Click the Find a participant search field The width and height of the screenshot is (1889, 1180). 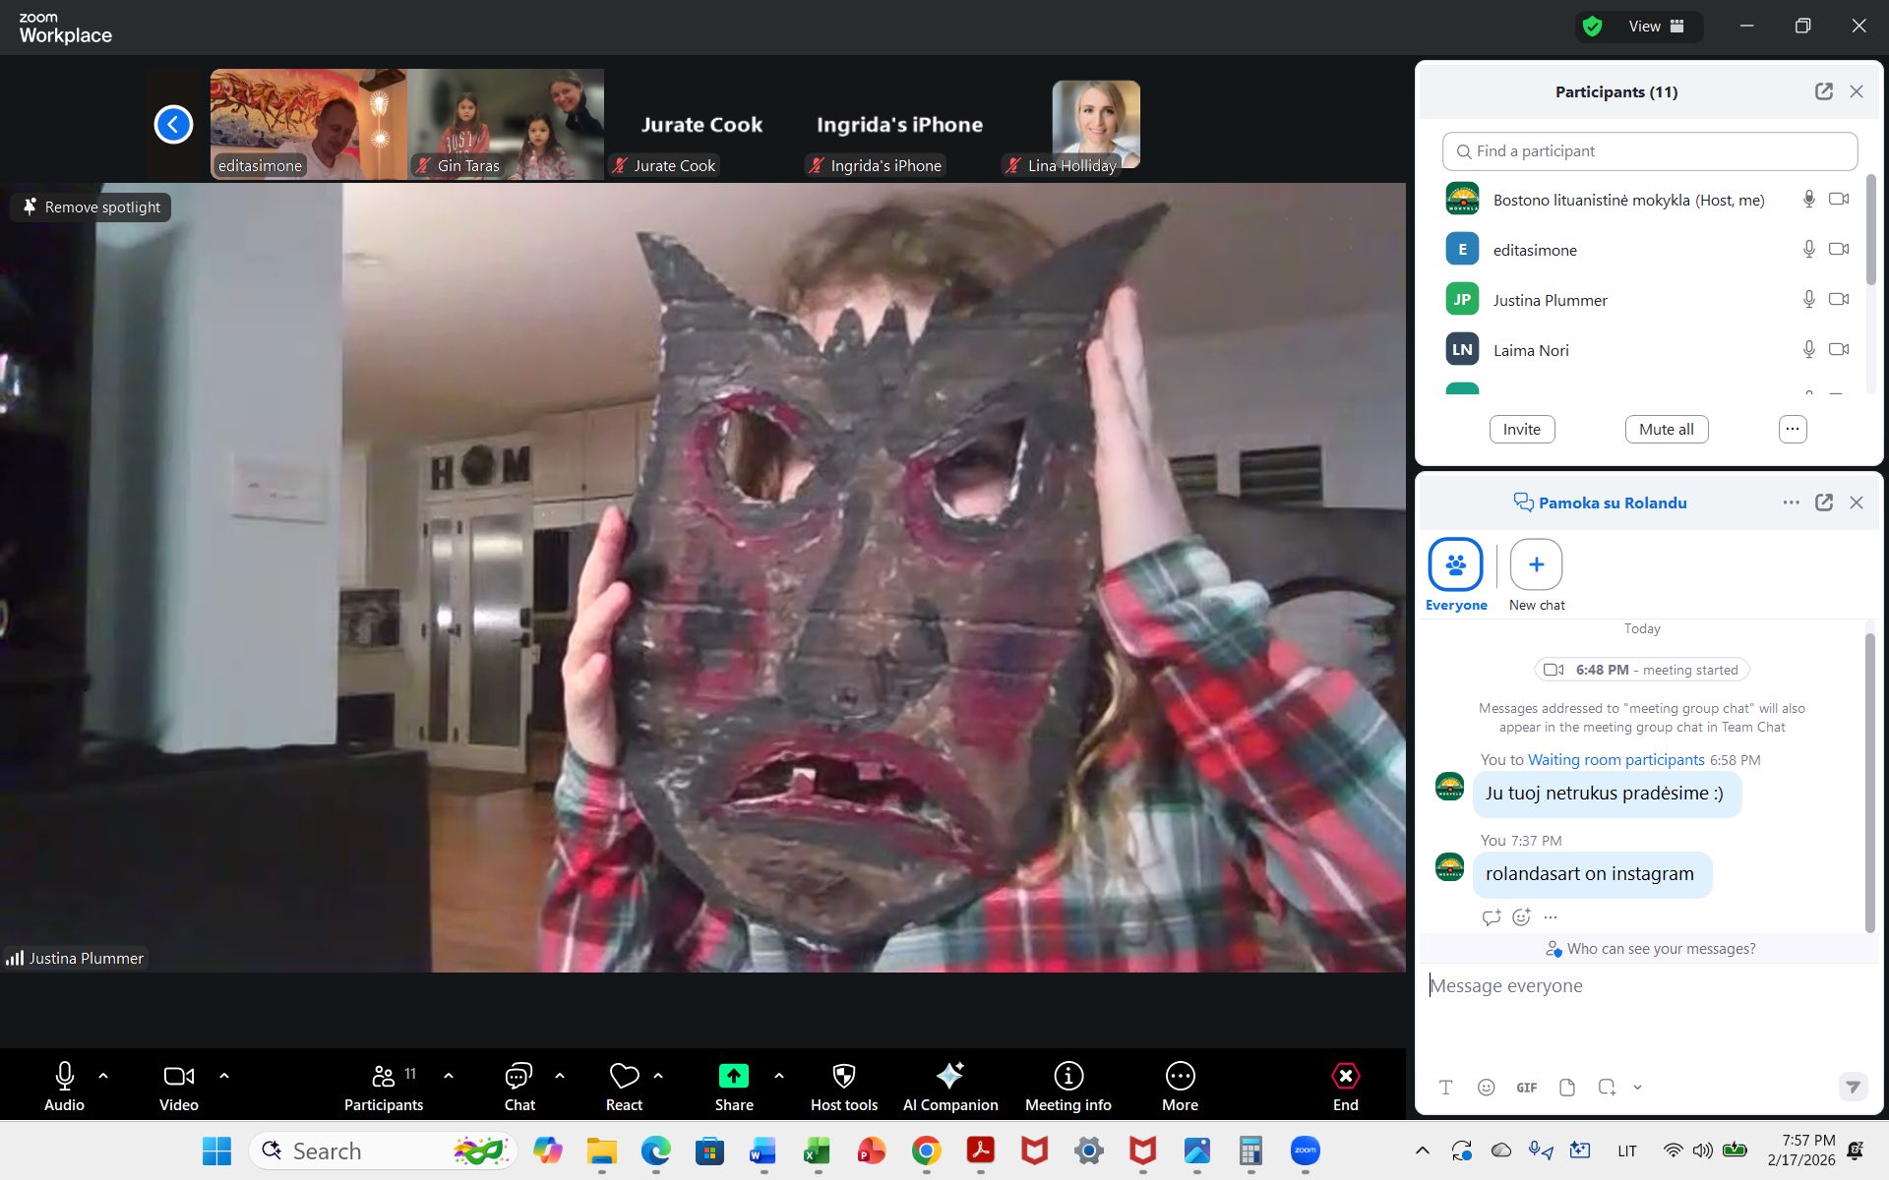(x=1650, y=151)
